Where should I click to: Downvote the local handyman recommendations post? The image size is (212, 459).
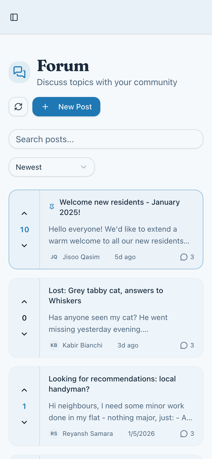(x=24, y=422)
